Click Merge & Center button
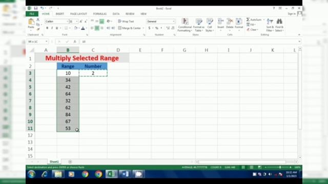Screen dimensions: 328x184 [x=130, y=28]
